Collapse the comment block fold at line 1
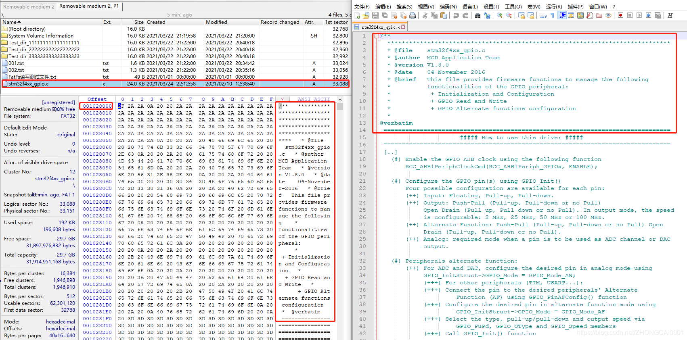Screen dimensions: 687x340 (x=377, y=36)
